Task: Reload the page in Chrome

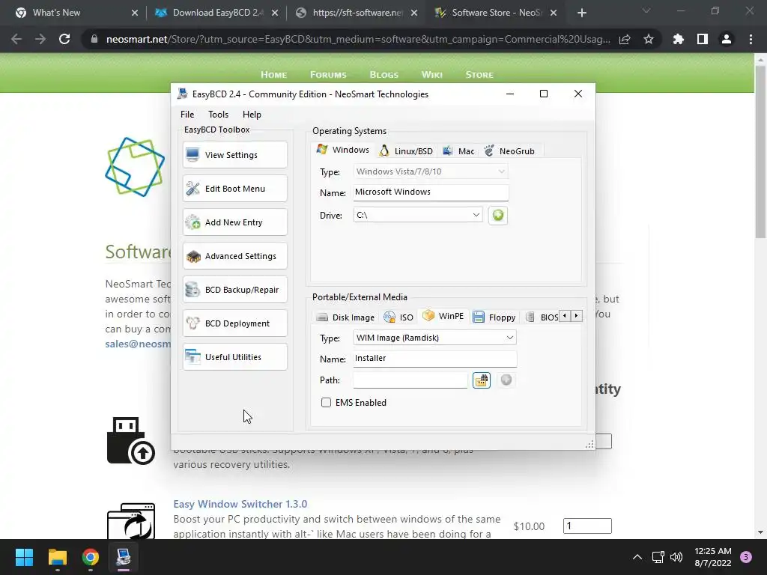Action: pyautogui.click(x=64, y=39)
